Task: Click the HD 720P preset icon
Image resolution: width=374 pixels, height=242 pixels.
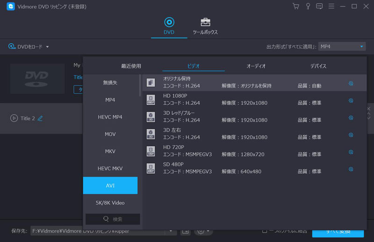Action: [x=151, y=151]
